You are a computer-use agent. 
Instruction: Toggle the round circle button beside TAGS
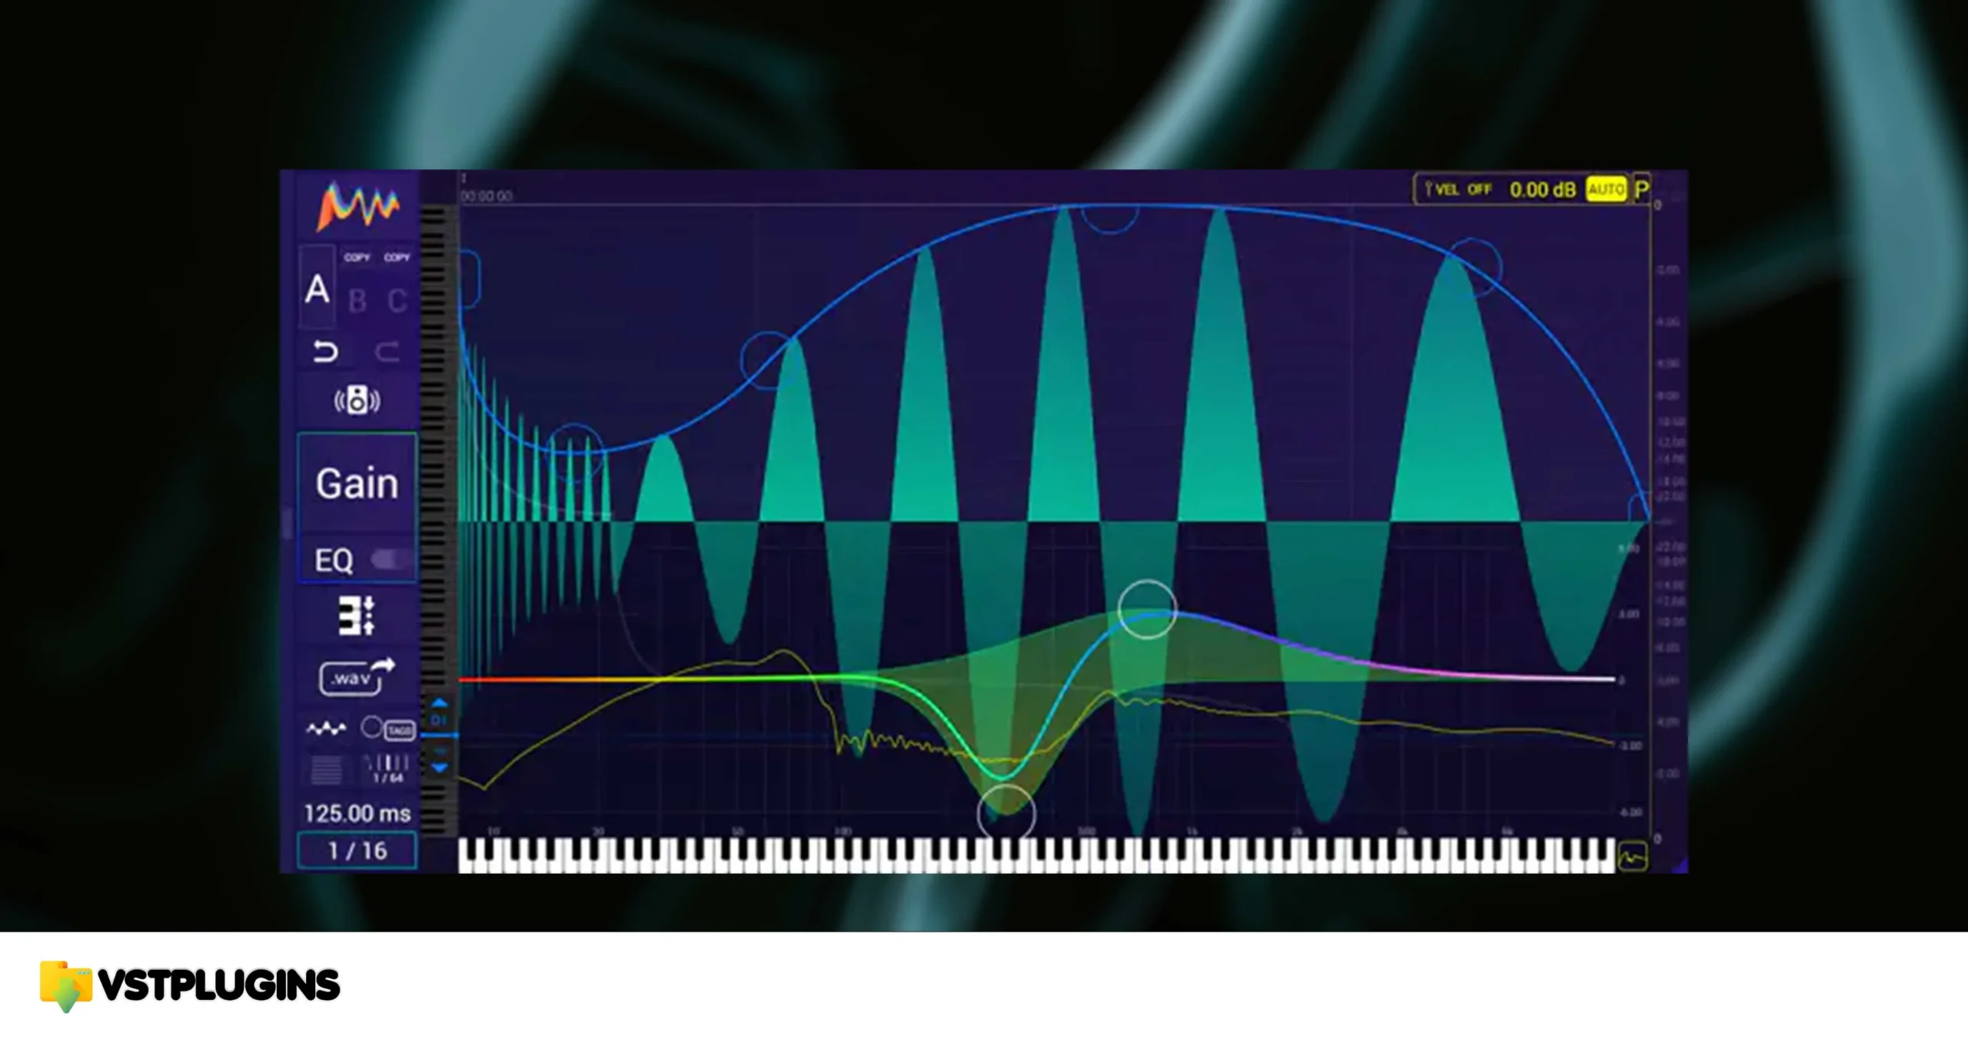[x=371, y=727]
